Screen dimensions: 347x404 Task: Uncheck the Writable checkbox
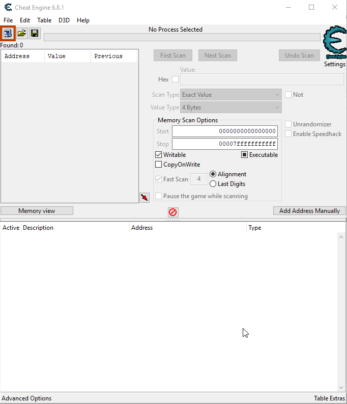158,154
